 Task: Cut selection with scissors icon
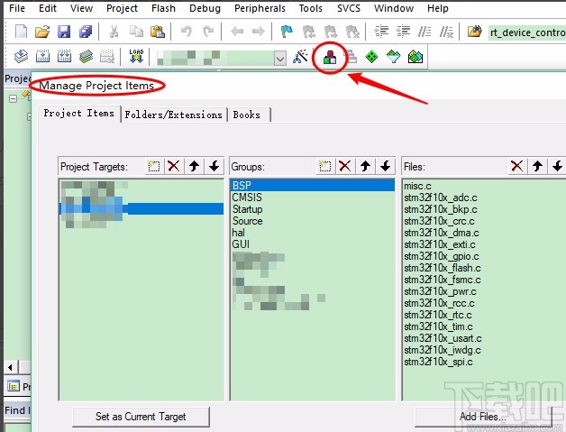point(114,32)
